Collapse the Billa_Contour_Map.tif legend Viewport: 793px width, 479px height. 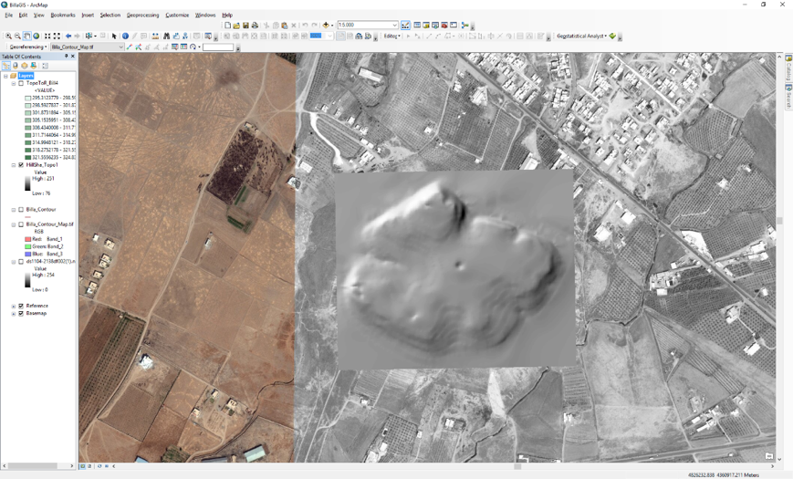pos(14,224)
